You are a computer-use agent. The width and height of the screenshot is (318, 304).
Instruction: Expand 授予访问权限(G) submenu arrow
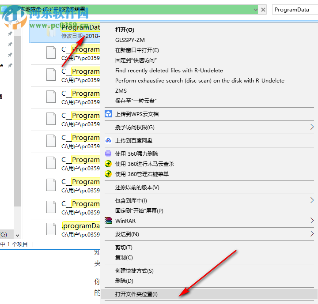pos(312,127)
